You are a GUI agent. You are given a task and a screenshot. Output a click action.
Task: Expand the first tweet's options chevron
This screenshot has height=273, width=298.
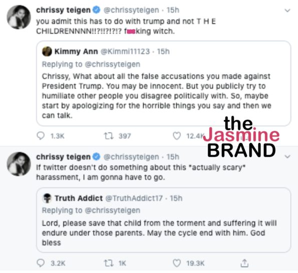tap(287, 10)
